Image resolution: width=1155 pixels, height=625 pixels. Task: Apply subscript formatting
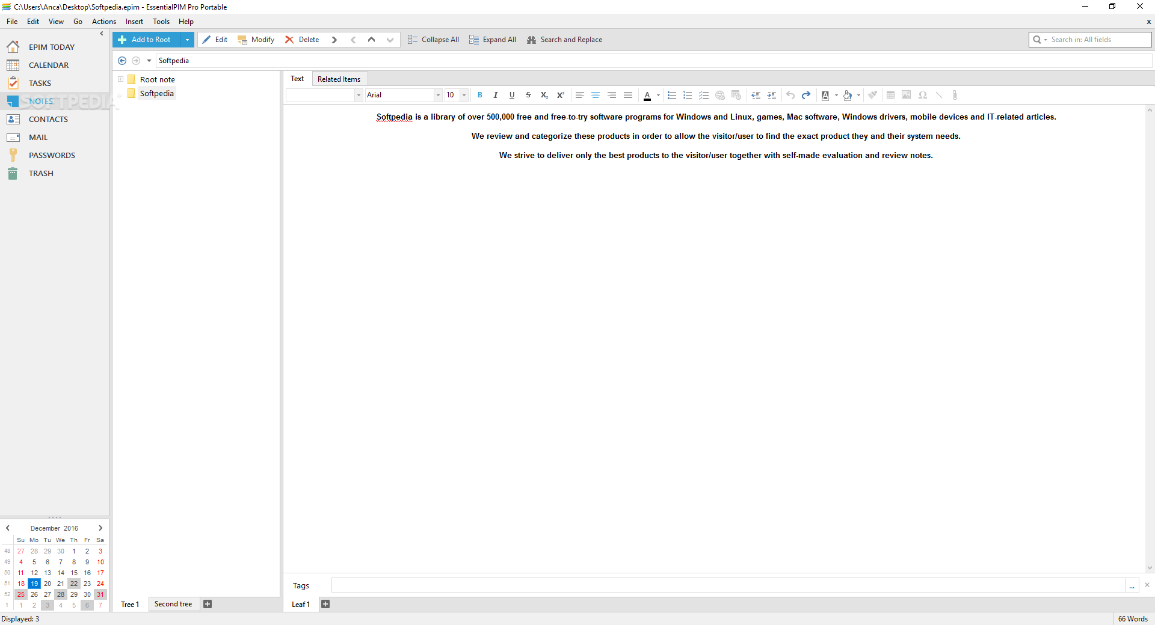click(544, 95)
